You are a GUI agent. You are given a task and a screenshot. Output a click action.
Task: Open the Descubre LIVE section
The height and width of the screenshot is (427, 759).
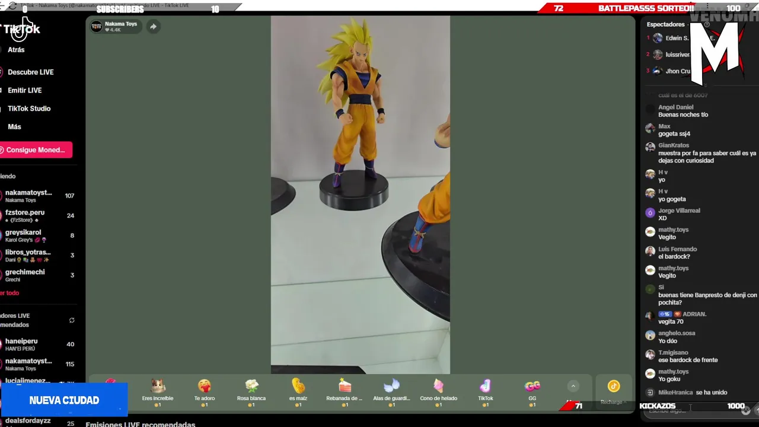click(30, 72)
